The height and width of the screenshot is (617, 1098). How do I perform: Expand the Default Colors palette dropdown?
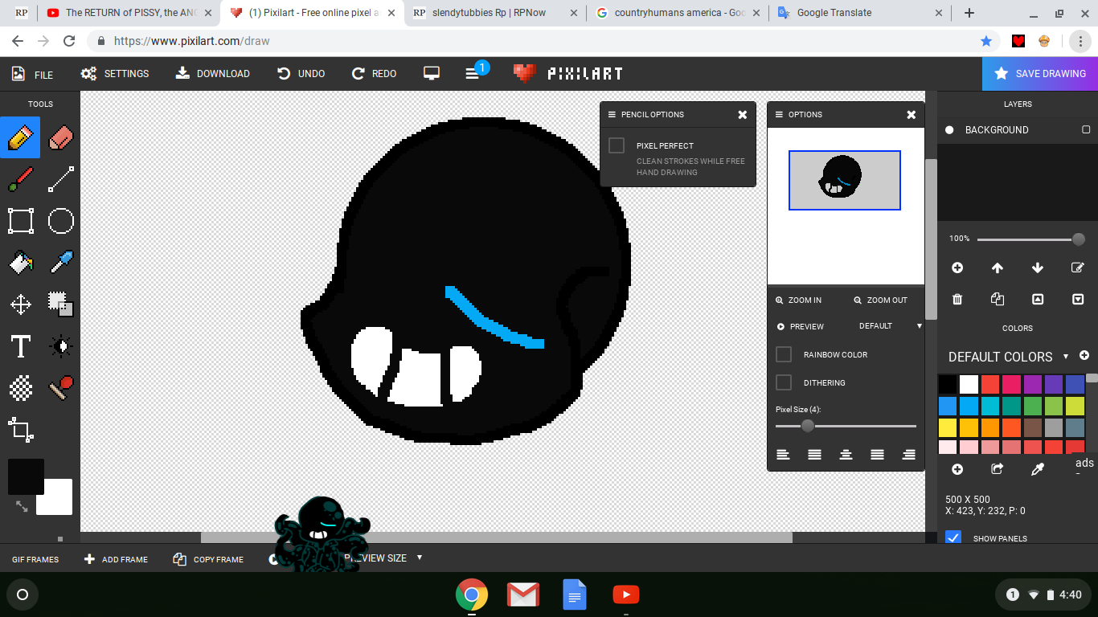click(x=1066, y=356)
